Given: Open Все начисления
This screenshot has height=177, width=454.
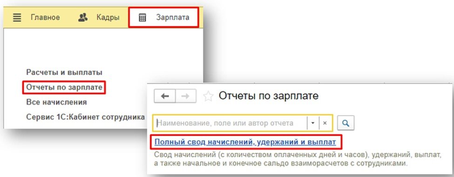Looking at the screenshot, I should (x=56, y=102).
